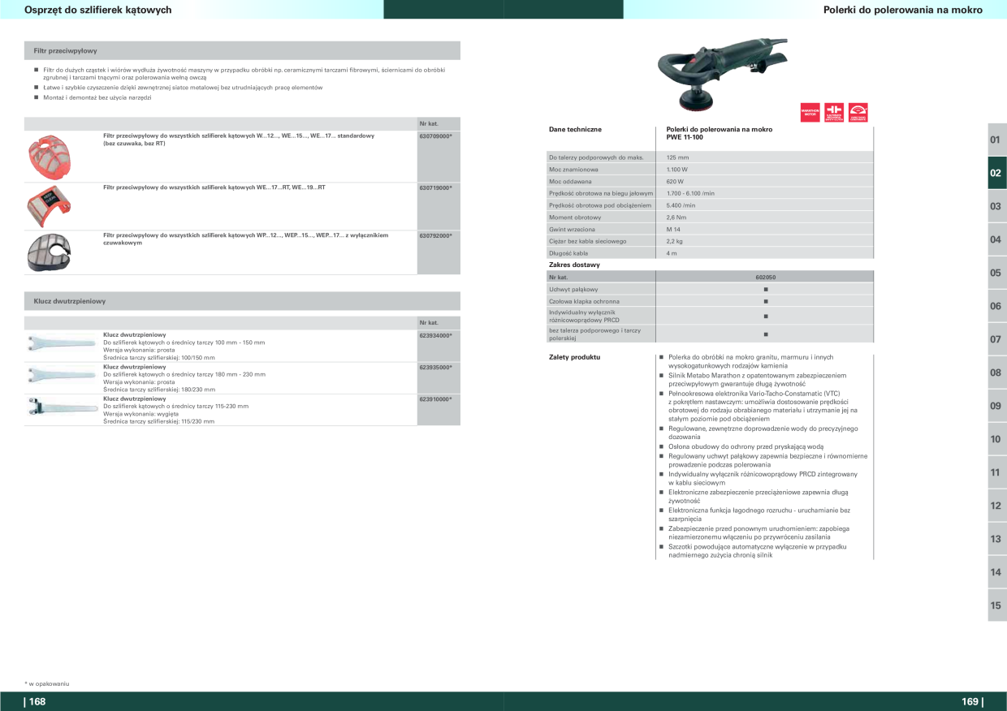This screenshot has width=1007, height=711.
Task: Click the '4 m' cable length value
Action: [x=671, y=253]
